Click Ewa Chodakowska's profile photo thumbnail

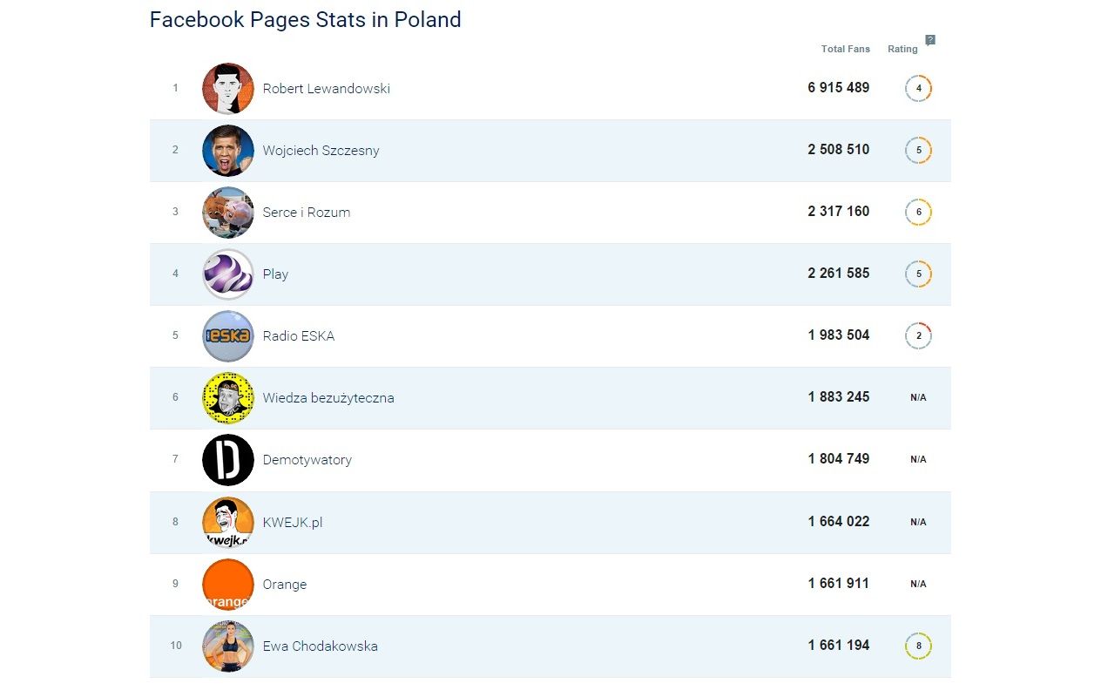pos(228,646)
